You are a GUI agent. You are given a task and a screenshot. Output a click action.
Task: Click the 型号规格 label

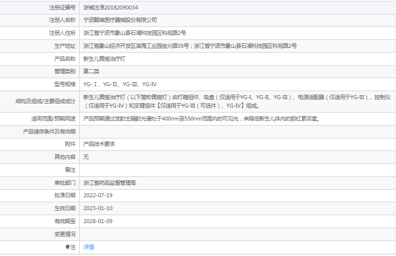[x=65, y=84]
